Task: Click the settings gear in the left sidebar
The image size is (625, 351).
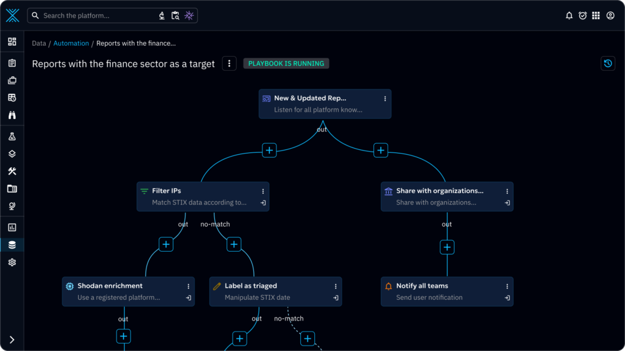Action: (x=12, y=263)
